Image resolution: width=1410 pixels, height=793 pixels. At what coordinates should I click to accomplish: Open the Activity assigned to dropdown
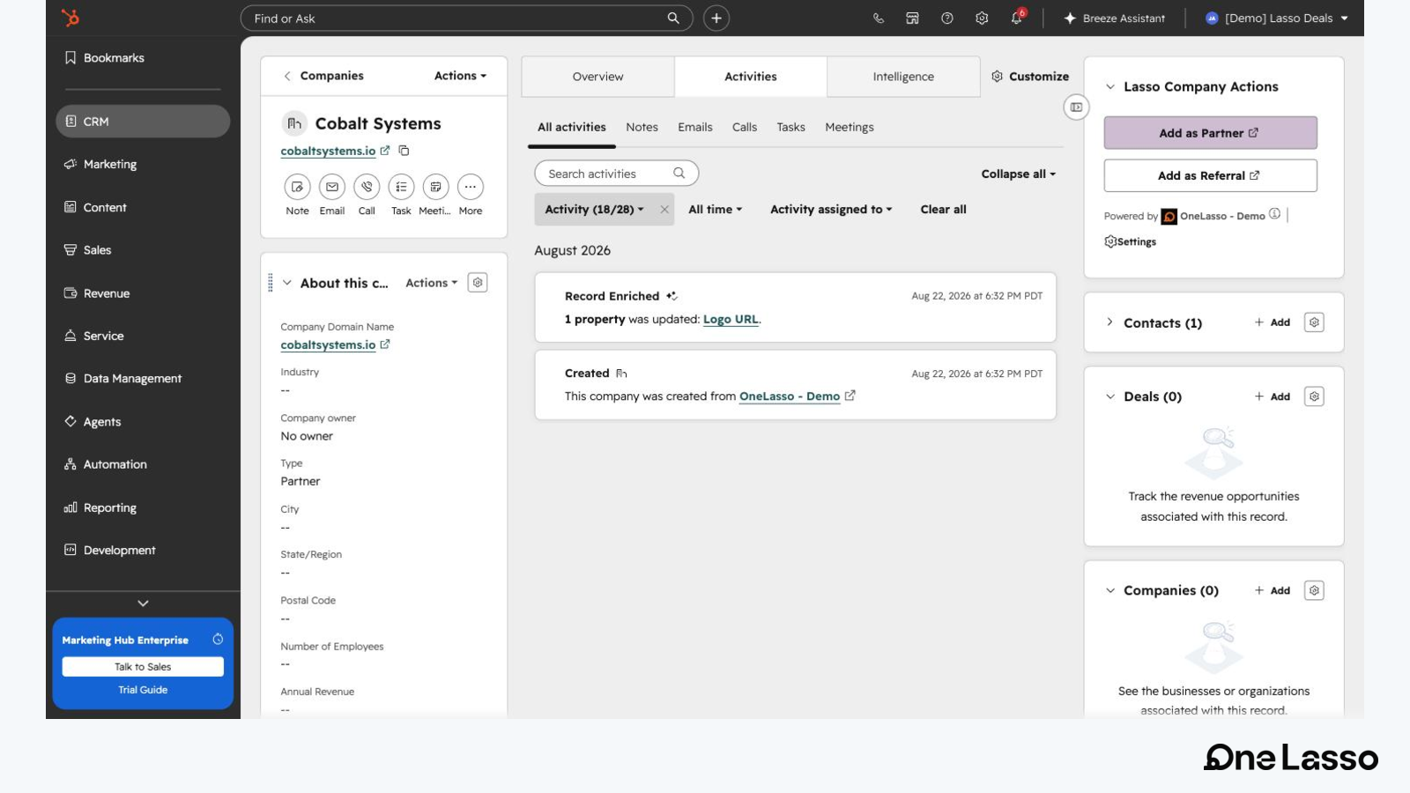[831, 210]
